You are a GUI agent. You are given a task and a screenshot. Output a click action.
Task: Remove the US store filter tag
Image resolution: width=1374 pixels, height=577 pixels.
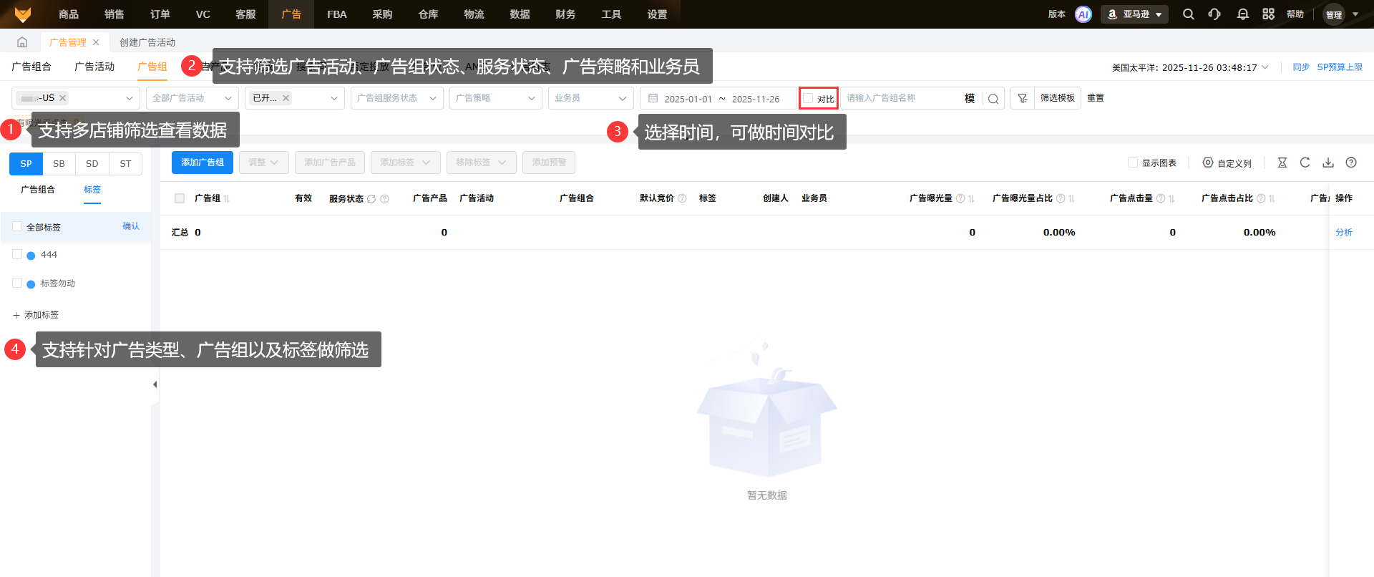click(x=63, y=98)
